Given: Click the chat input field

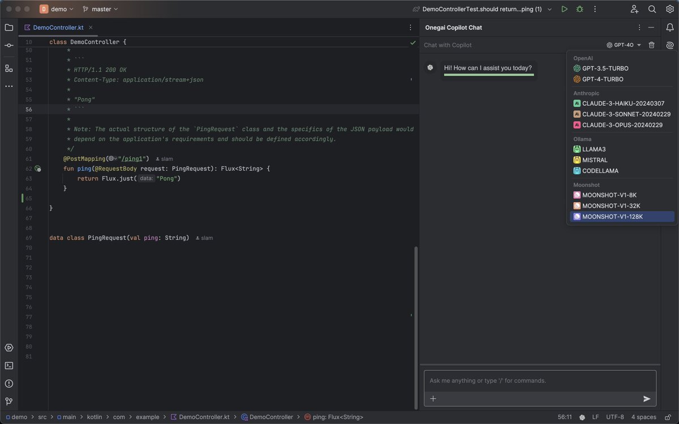Looking at the screenshot, I should point(540,381).
